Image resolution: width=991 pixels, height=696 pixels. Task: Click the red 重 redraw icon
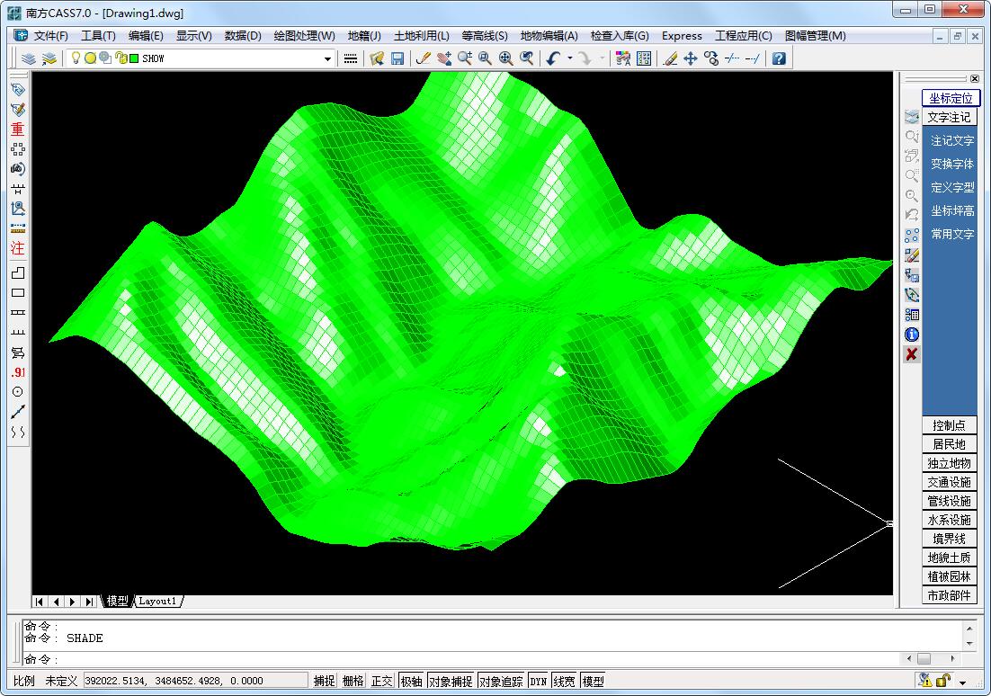pyautogui.click(x=17, y=129)
